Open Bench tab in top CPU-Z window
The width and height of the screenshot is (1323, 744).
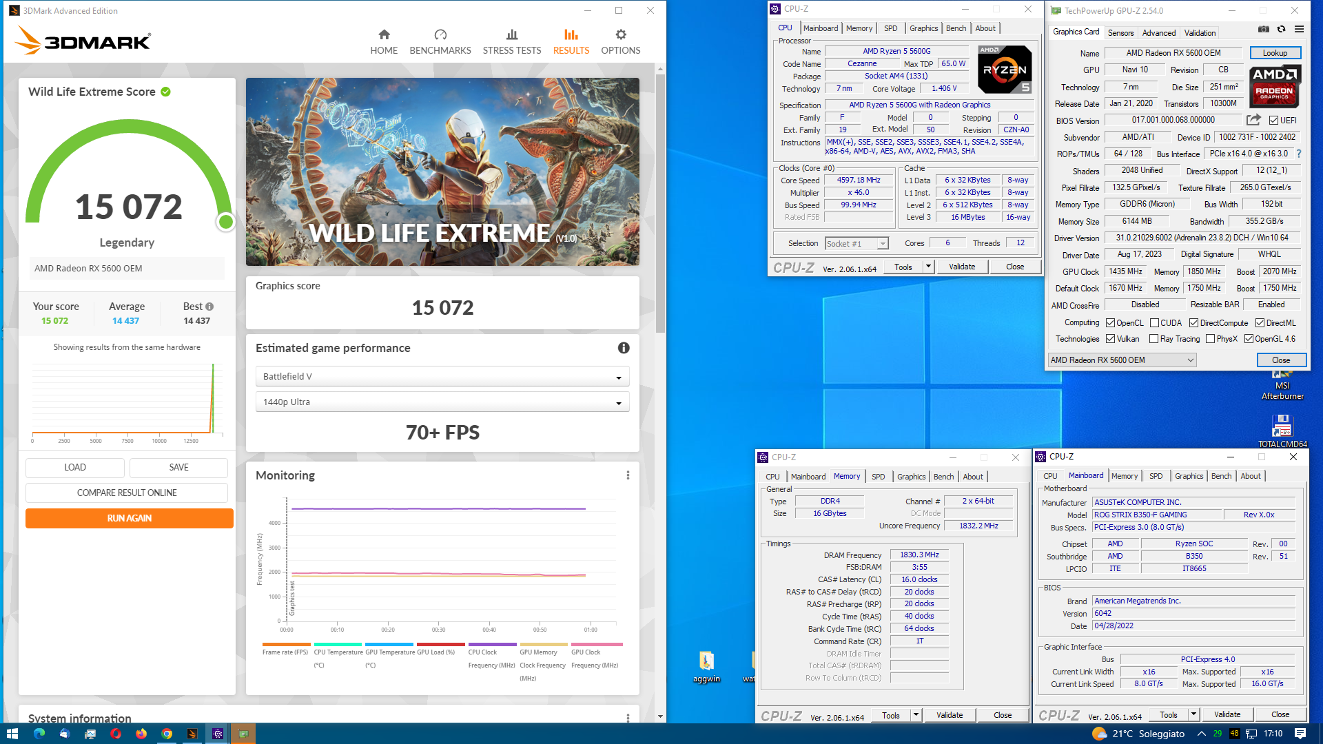point(956,28)
